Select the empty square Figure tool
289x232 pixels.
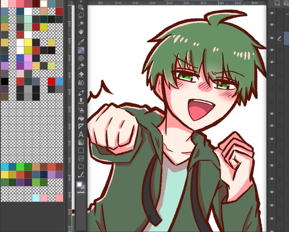(81, 151)
